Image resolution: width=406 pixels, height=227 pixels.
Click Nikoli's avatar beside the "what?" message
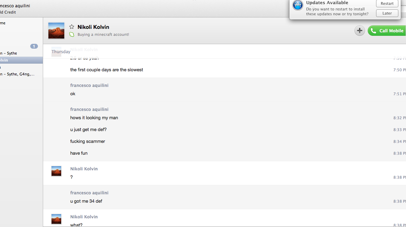coord(56,219)
